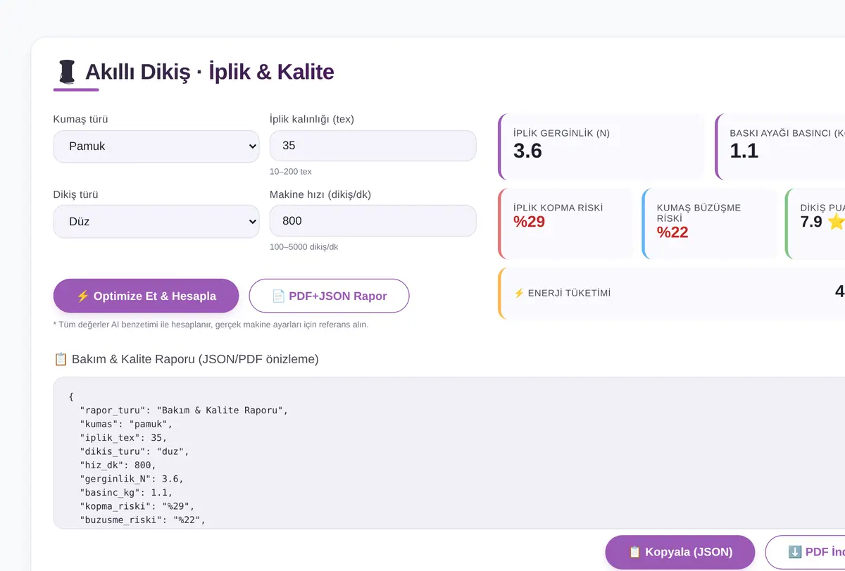845x571 pixels.
Task: Click the İplik Gerginlik (N) card value 3.6
Action: pyautogui.click(x=527, y=151)
